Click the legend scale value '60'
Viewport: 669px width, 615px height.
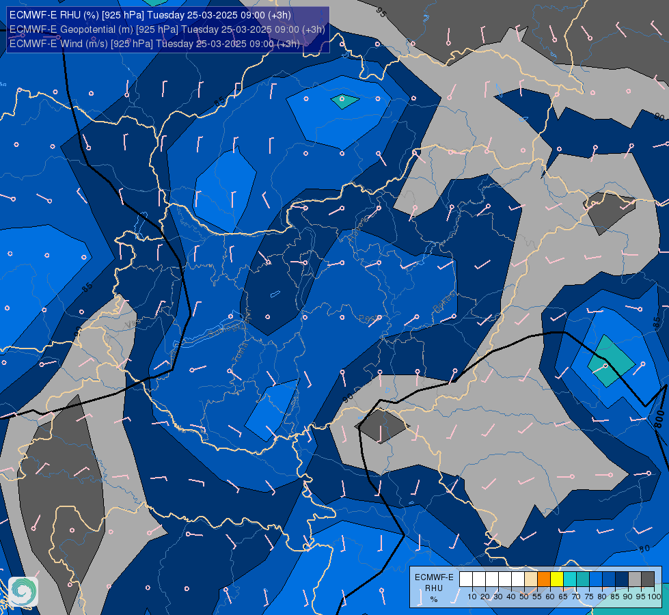(x=550, y=597)
